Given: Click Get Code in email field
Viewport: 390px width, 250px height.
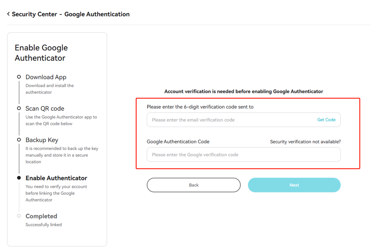Looking at the screenshot, I should [x=326, y=120].
